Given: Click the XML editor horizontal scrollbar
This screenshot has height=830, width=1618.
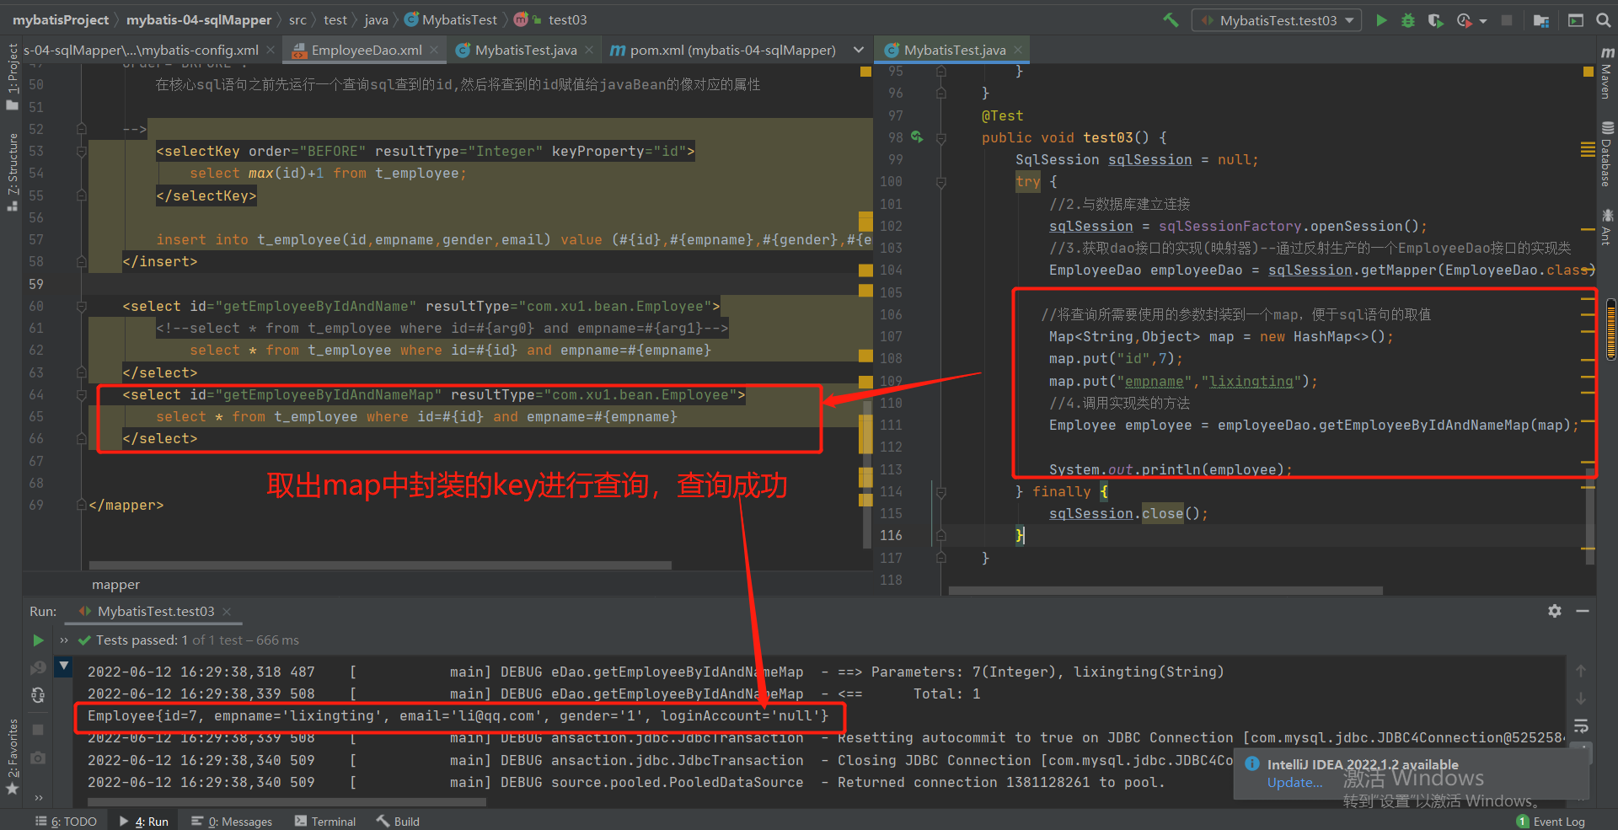Looking at the screenshot, I should point(380,565).
